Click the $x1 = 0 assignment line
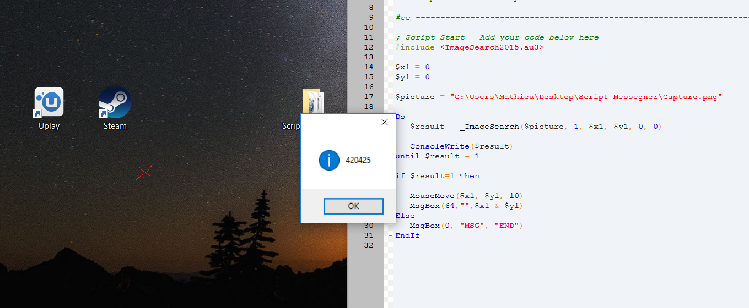The height and width of the screenshot is (308, 749). coord(412,67)
